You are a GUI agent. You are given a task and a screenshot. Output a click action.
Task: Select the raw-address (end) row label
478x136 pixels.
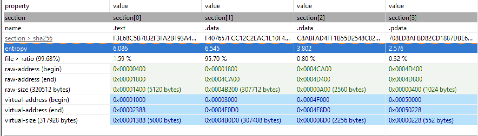coord(31,79)
